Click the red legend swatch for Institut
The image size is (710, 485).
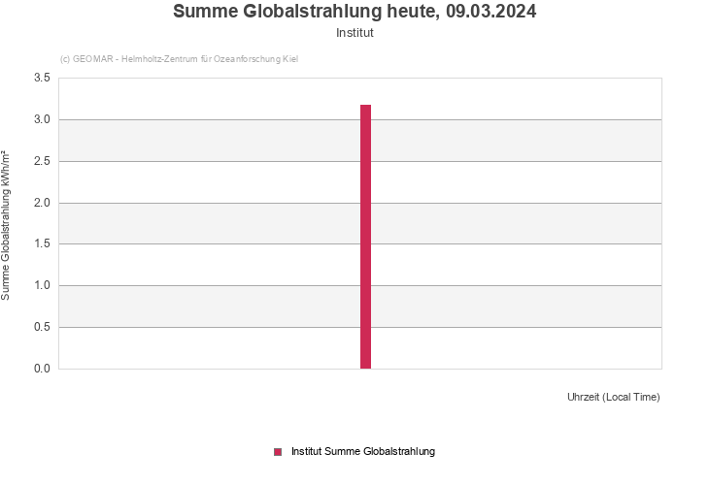[x=278, y=451]
